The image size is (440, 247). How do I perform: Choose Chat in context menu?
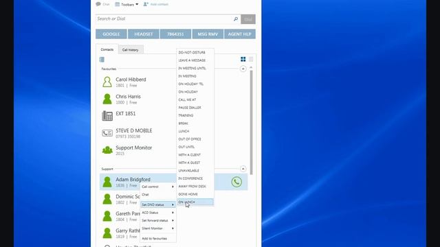pyautogui.click(x=158, y=194)
